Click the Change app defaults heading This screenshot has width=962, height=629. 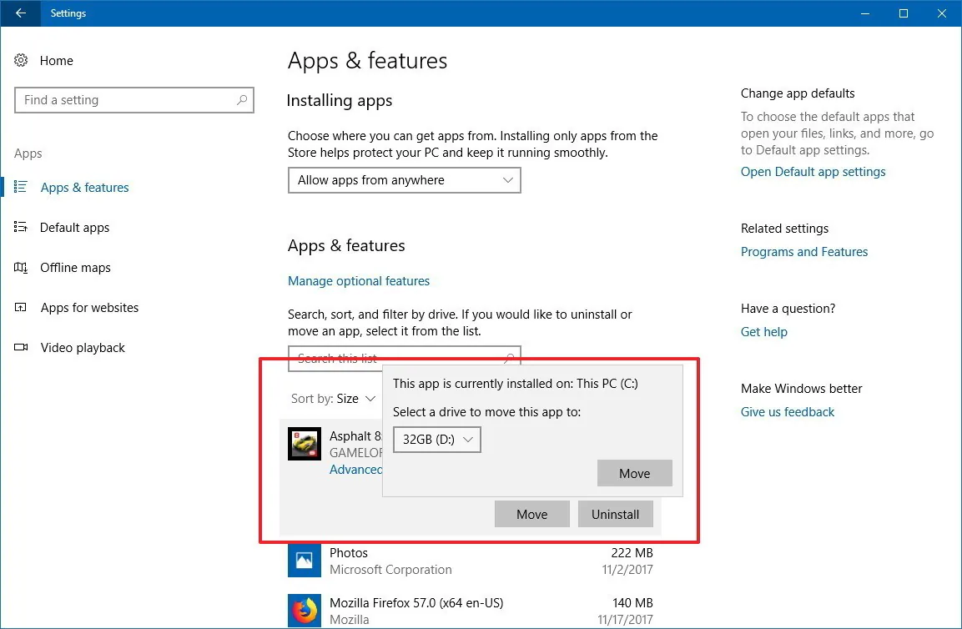pos(798,93)
